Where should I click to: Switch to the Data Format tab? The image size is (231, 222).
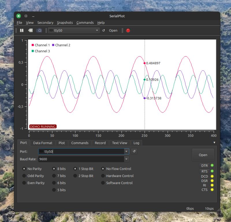[x=42, y=143]
